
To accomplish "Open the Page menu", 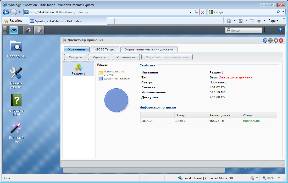I will 273,21.
